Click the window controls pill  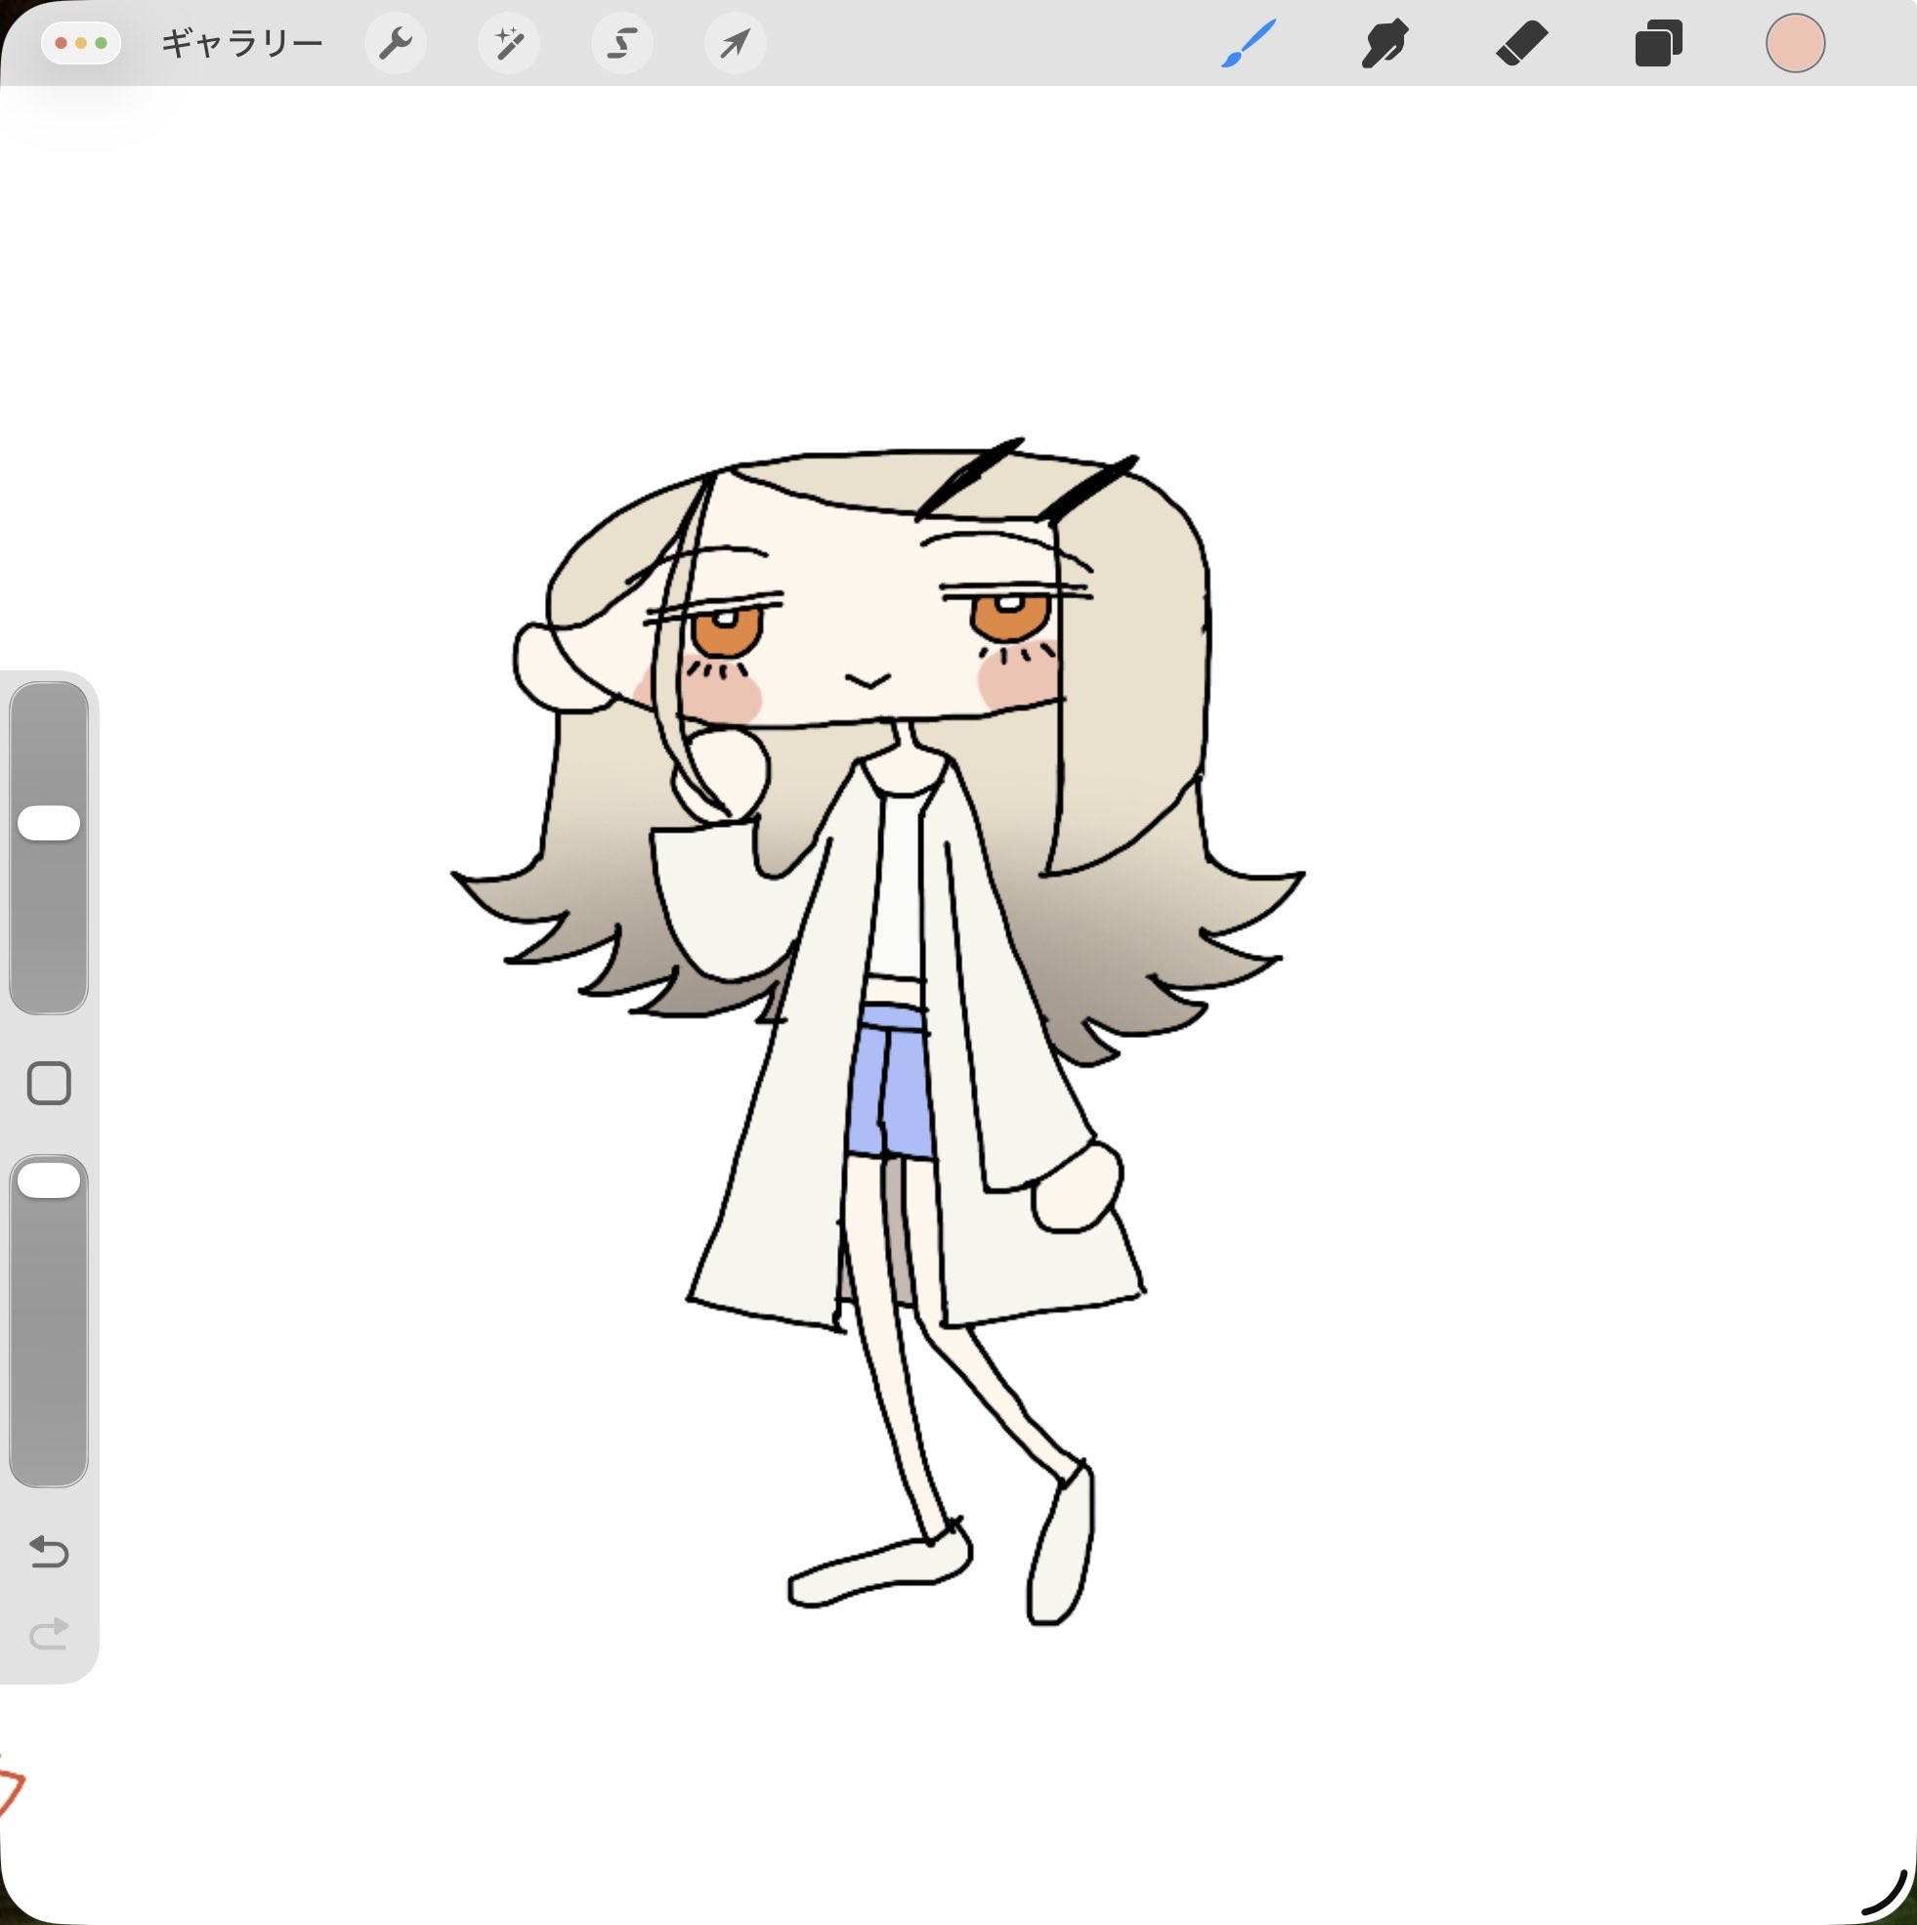click(x=82, y=44)
